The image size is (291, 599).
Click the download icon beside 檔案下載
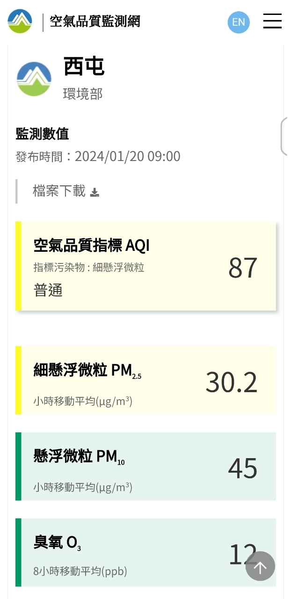click(x=95, y=192)
